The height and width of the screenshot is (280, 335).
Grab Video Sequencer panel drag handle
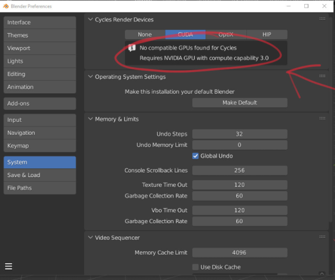coord(322,237)
